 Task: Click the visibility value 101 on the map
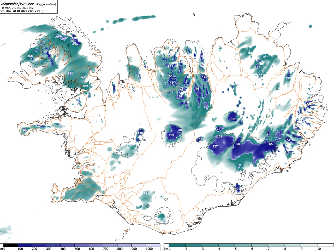(x=181, y=89)
